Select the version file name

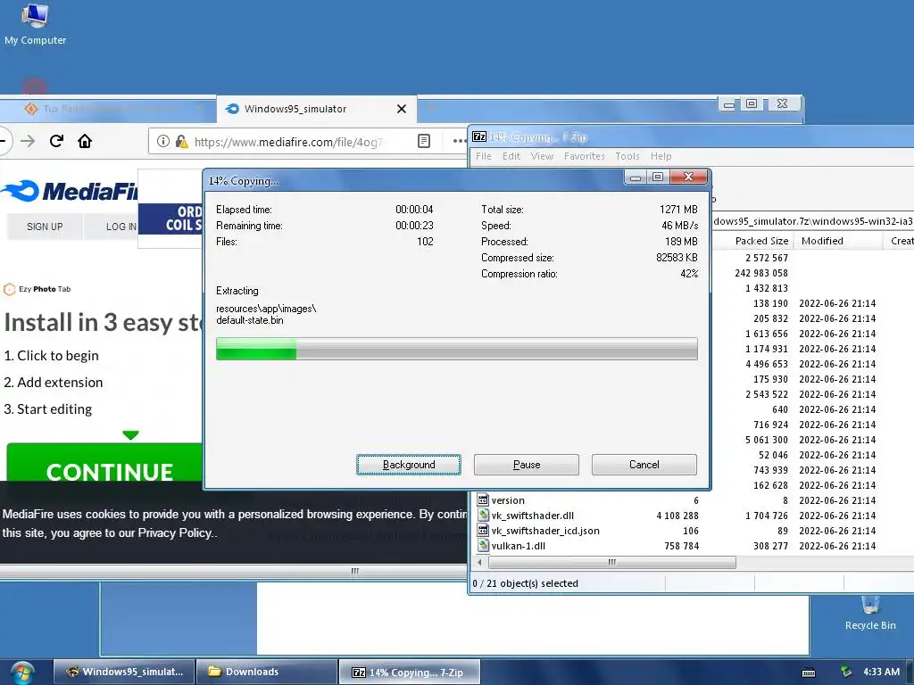click(508, 500)
